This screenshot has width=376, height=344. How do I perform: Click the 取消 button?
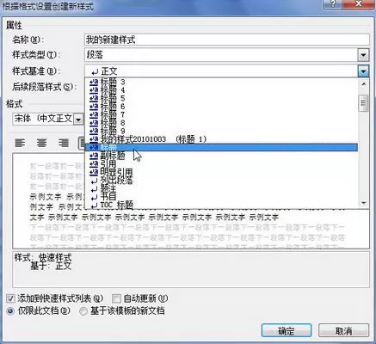[x=343, y=330]
